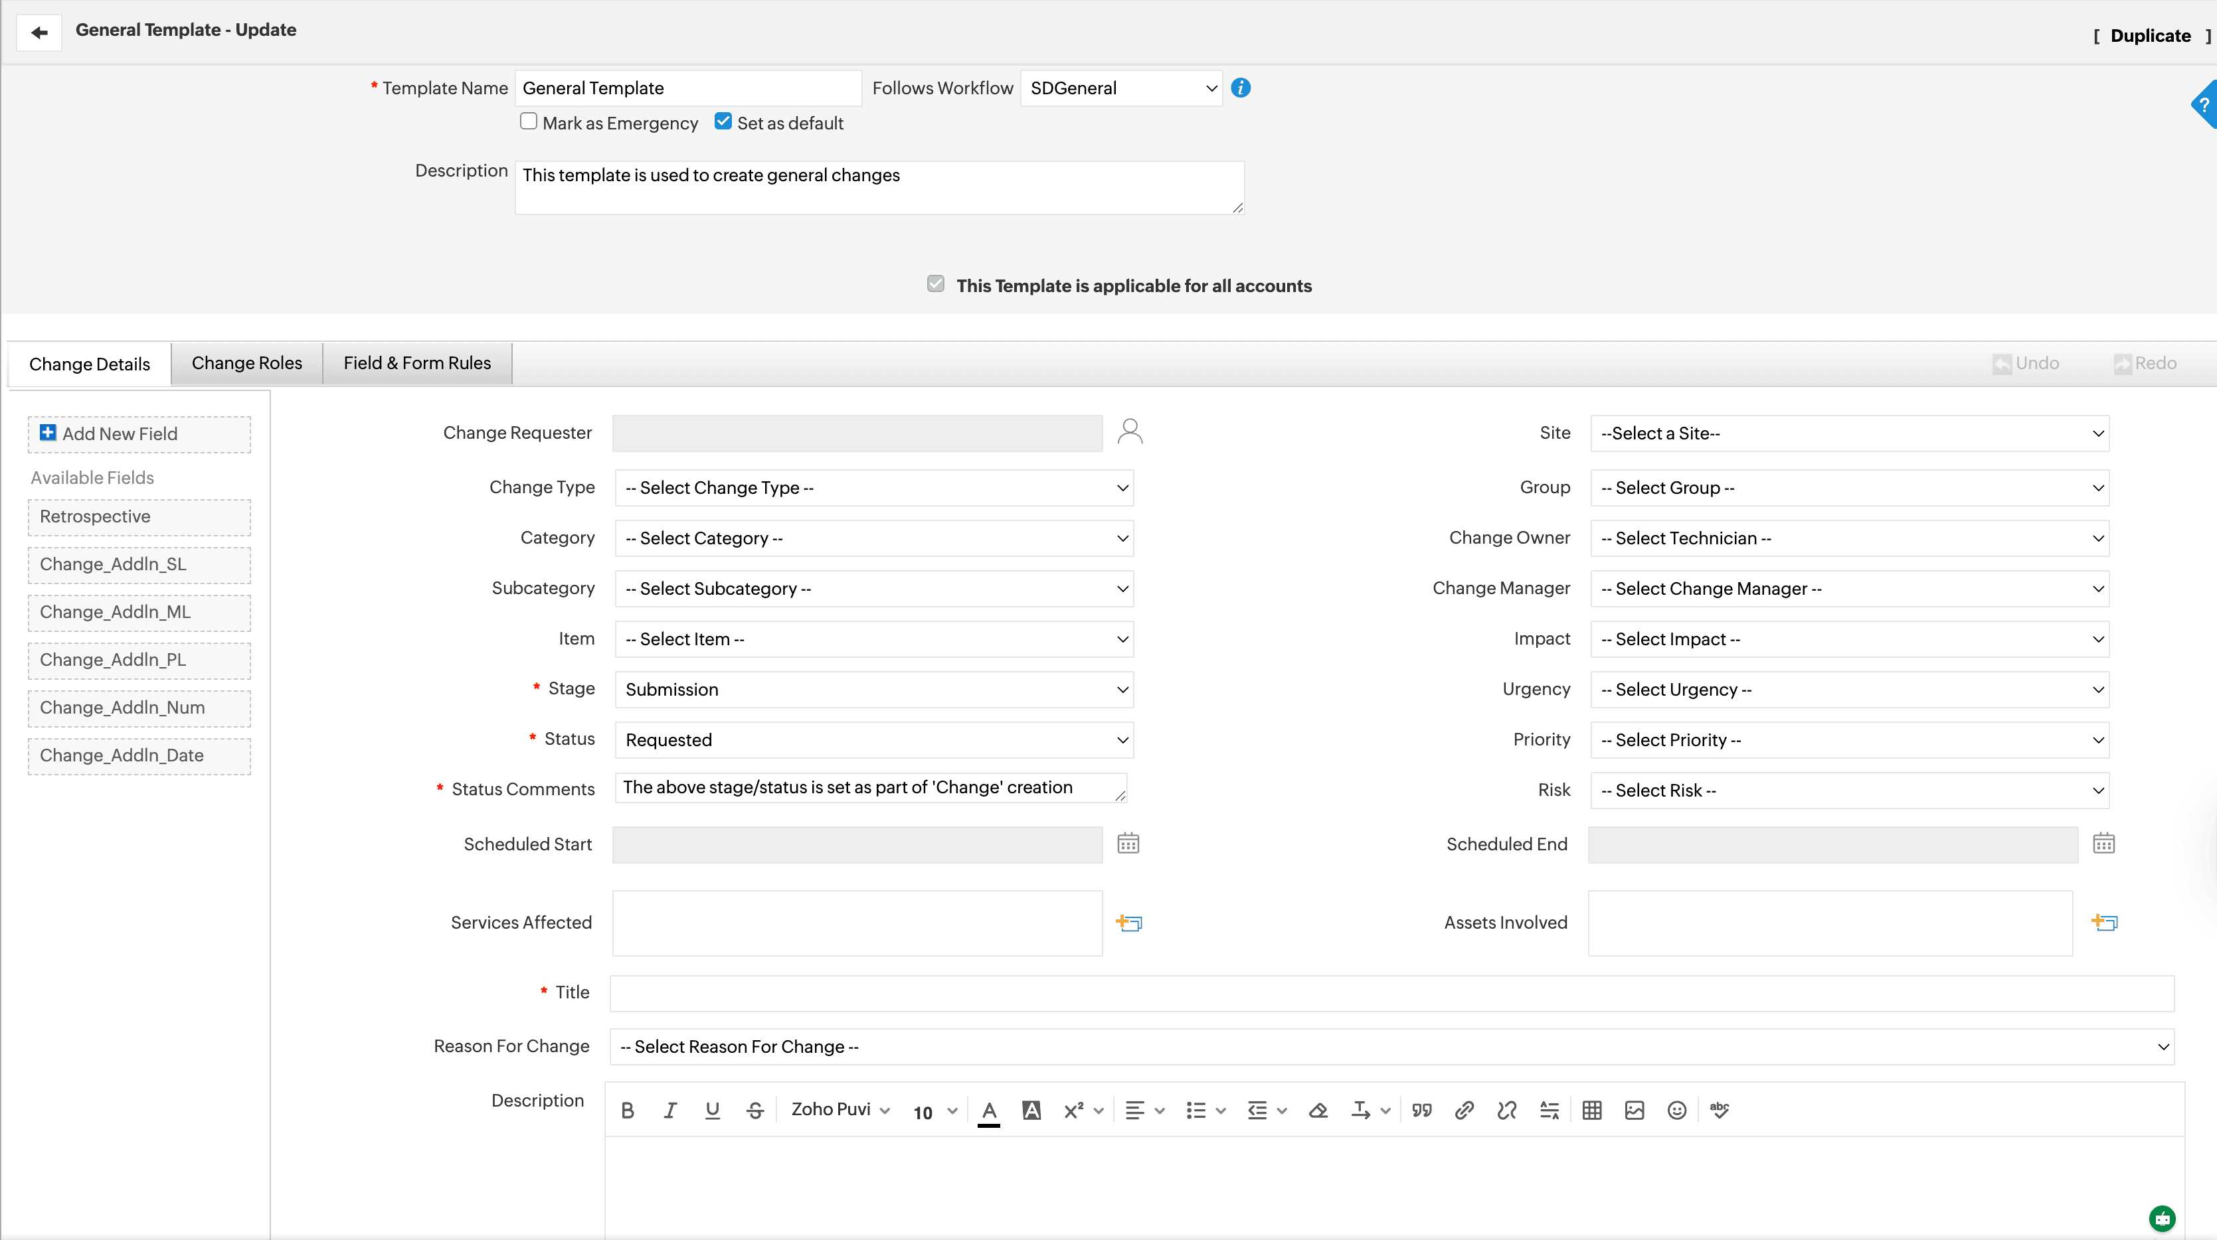This screenshot has width=2217, height=1240.
Task: Select the Change_Addln_Date available field
Action: [x=139, y=756]
